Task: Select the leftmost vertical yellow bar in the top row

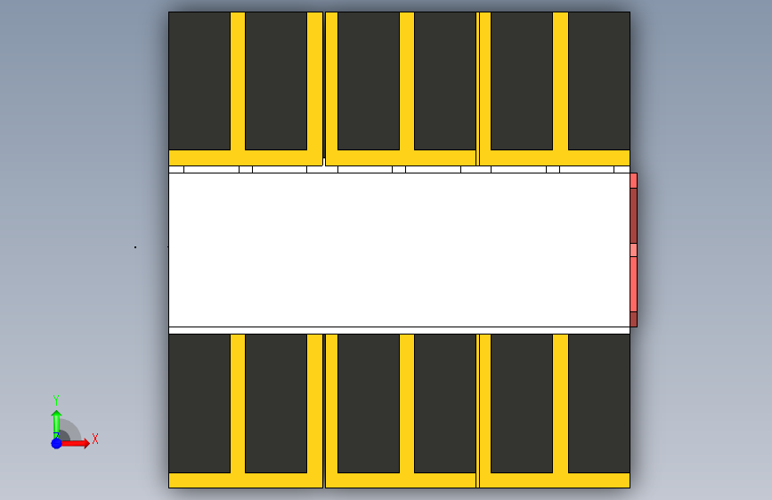Action: tap(238, 81)
